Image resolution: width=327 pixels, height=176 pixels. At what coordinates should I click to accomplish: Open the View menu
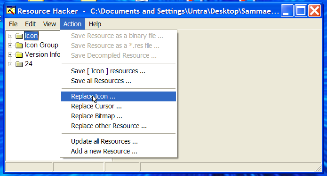(x=49, y=24)
